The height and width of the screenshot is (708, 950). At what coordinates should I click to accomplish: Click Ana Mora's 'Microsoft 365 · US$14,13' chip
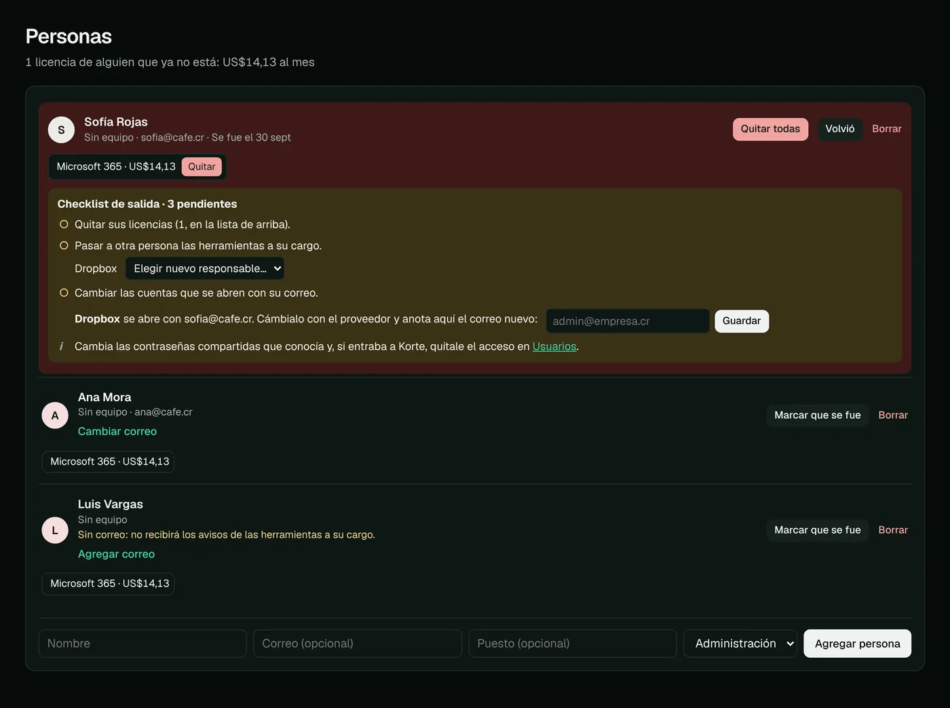(109, 462)
